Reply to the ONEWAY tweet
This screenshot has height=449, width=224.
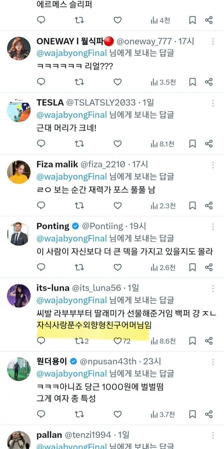[41, 82]
